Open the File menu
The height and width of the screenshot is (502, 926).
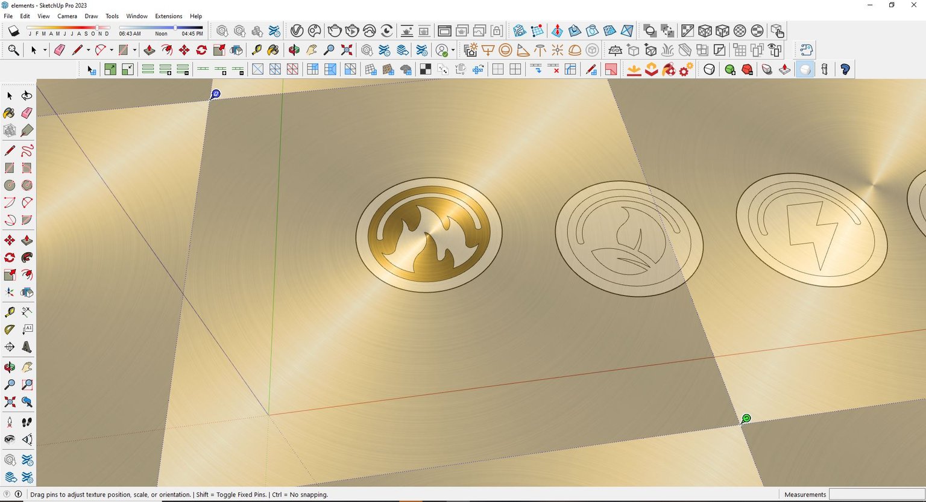pos(8,16)
